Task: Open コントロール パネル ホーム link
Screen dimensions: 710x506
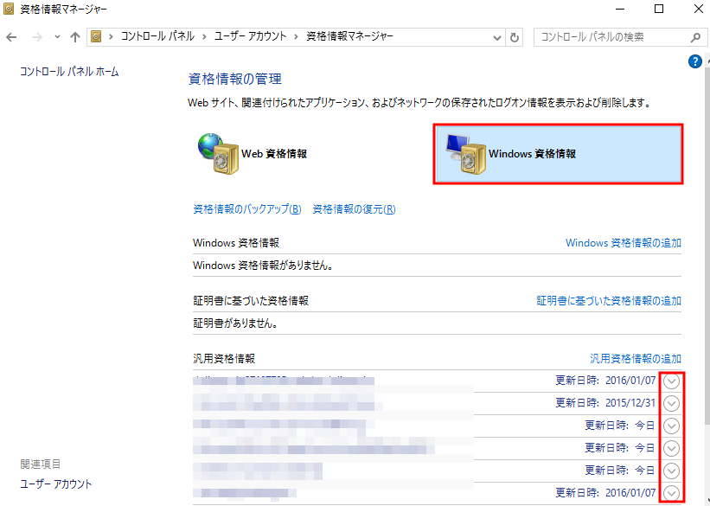Action: [x=69, y=72]
